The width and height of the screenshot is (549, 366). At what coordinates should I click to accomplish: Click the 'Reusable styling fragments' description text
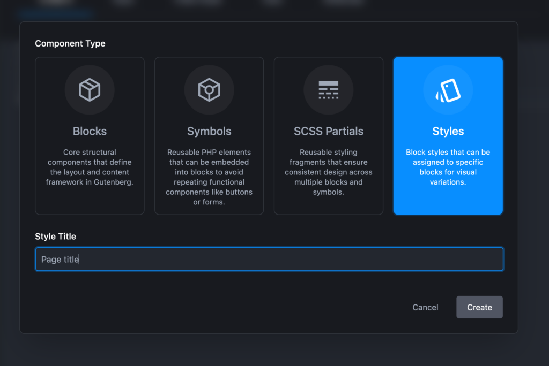(x=329, y=172)
